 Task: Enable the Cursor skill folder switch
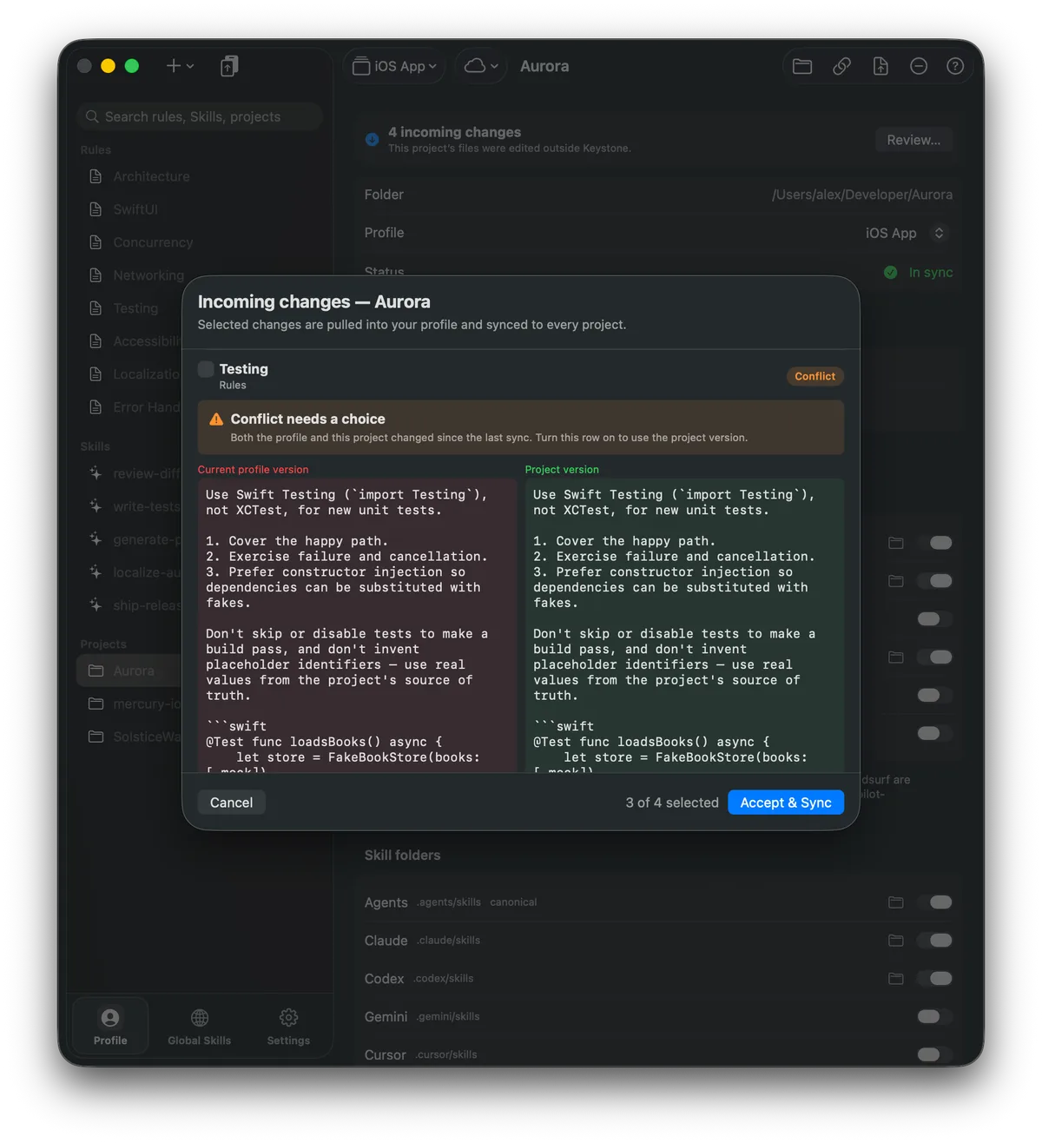[x=935, y=1054]
